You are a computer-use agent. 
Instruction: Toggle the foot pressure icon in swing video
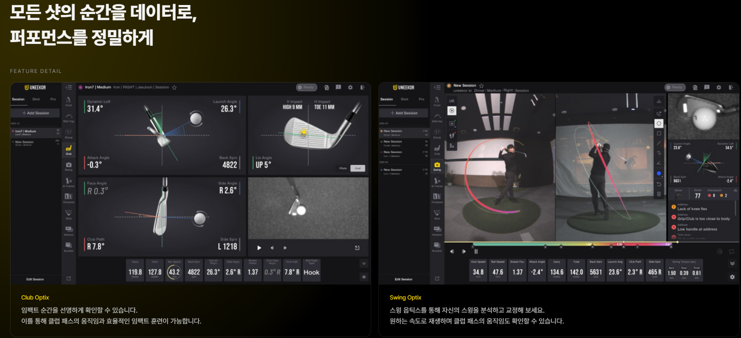click(x=451, y=135)
